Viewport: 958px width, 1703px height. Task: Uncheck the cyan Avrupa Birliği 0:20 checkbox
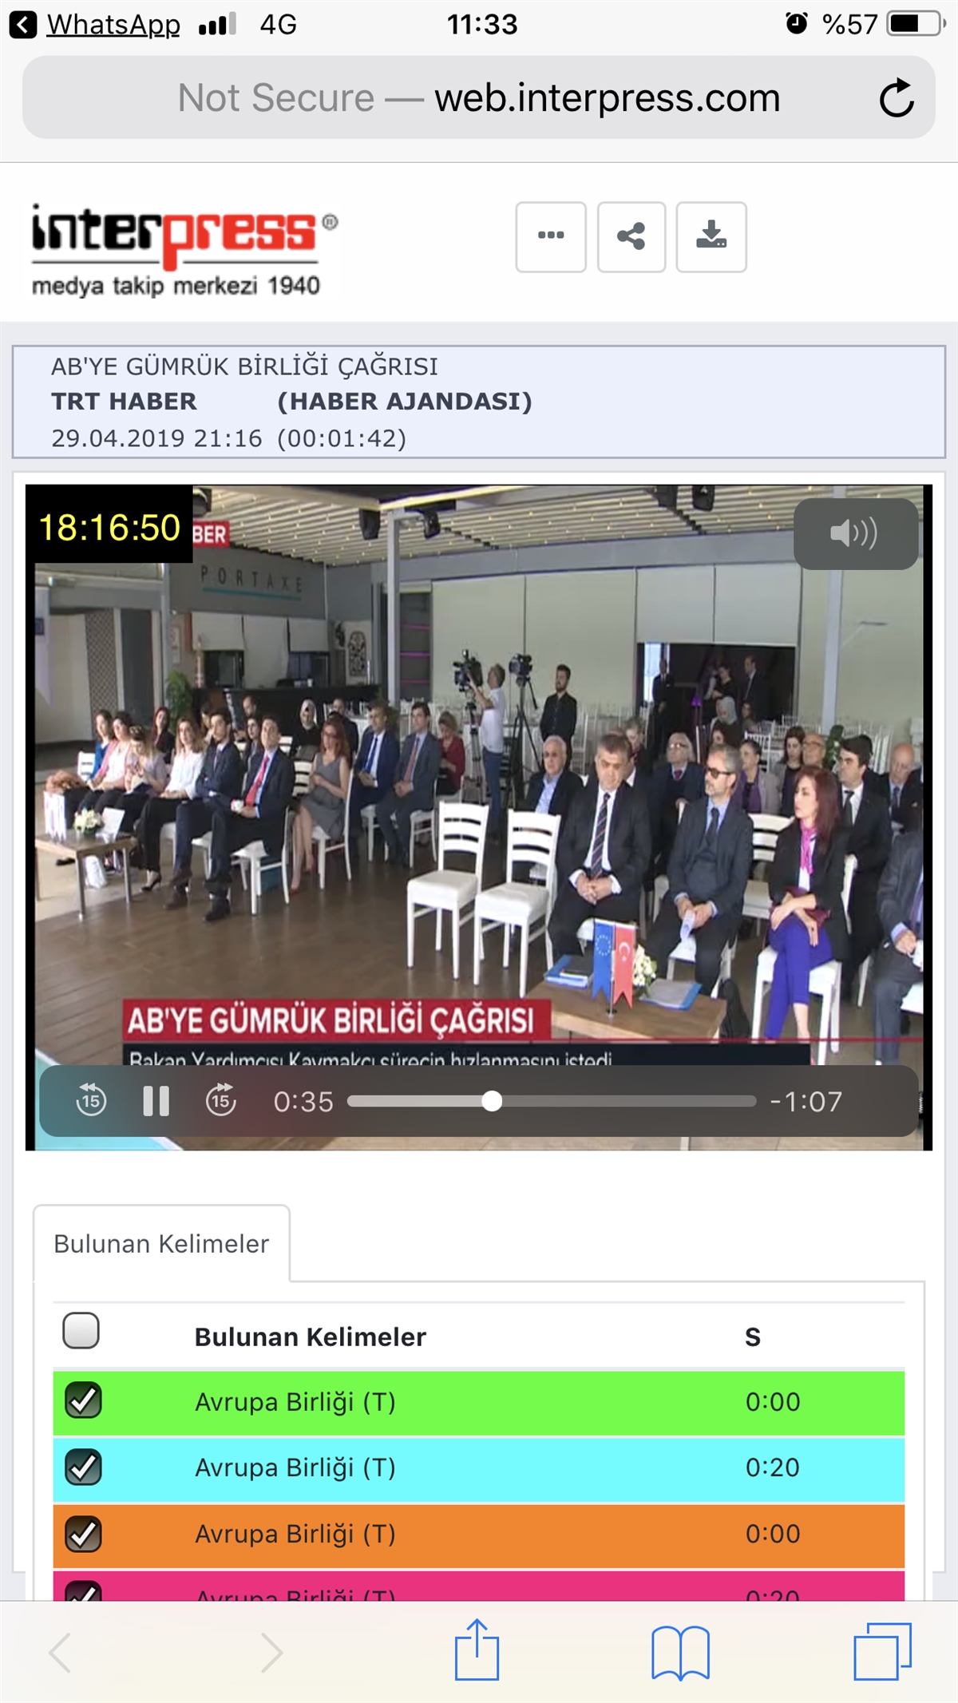(x=83, y=1467)
